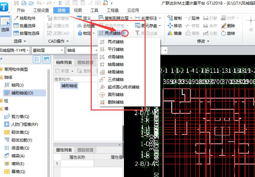Click the 锁定 lock tool
Image resolution: width=255 pixels, height=177 pixels.
tap(85, 33)
